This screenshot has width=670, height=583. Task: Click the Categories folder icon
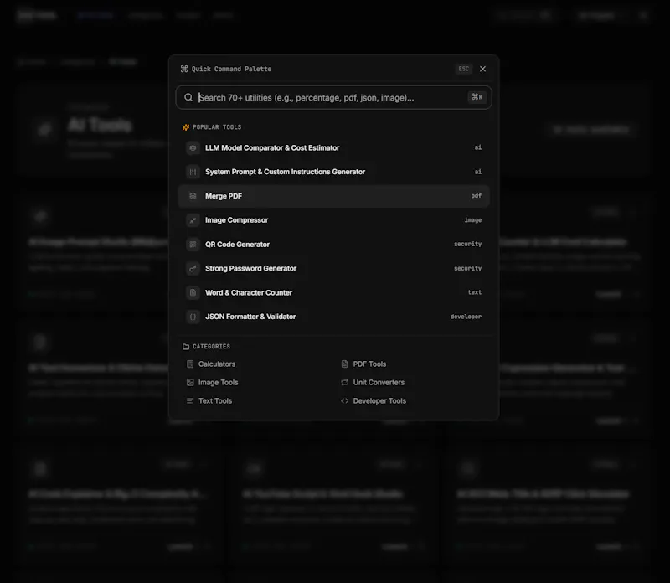pyautogui.click(x=186, y=347)
